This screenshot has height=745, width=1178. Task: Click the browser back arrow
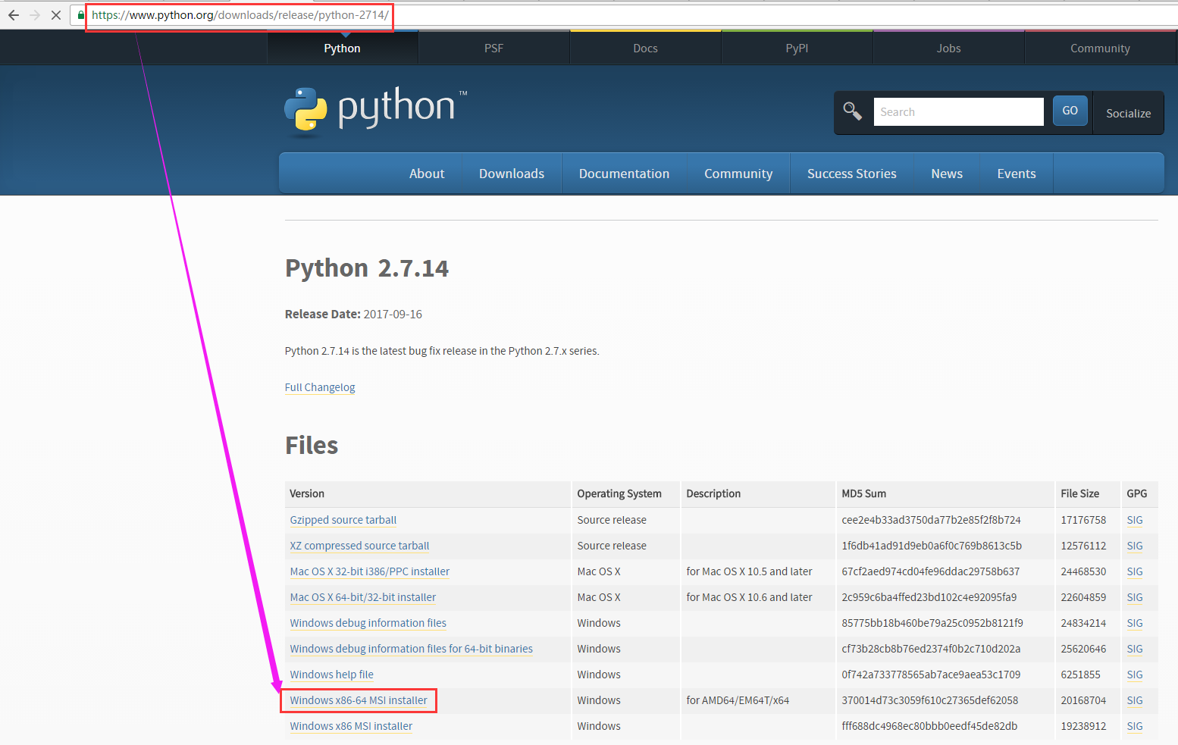14,15
